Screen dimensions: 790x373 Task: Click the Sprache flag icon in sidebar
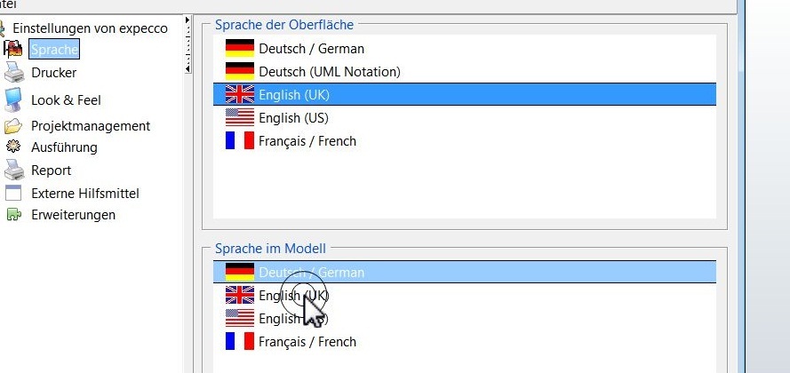tap(13, 49)
